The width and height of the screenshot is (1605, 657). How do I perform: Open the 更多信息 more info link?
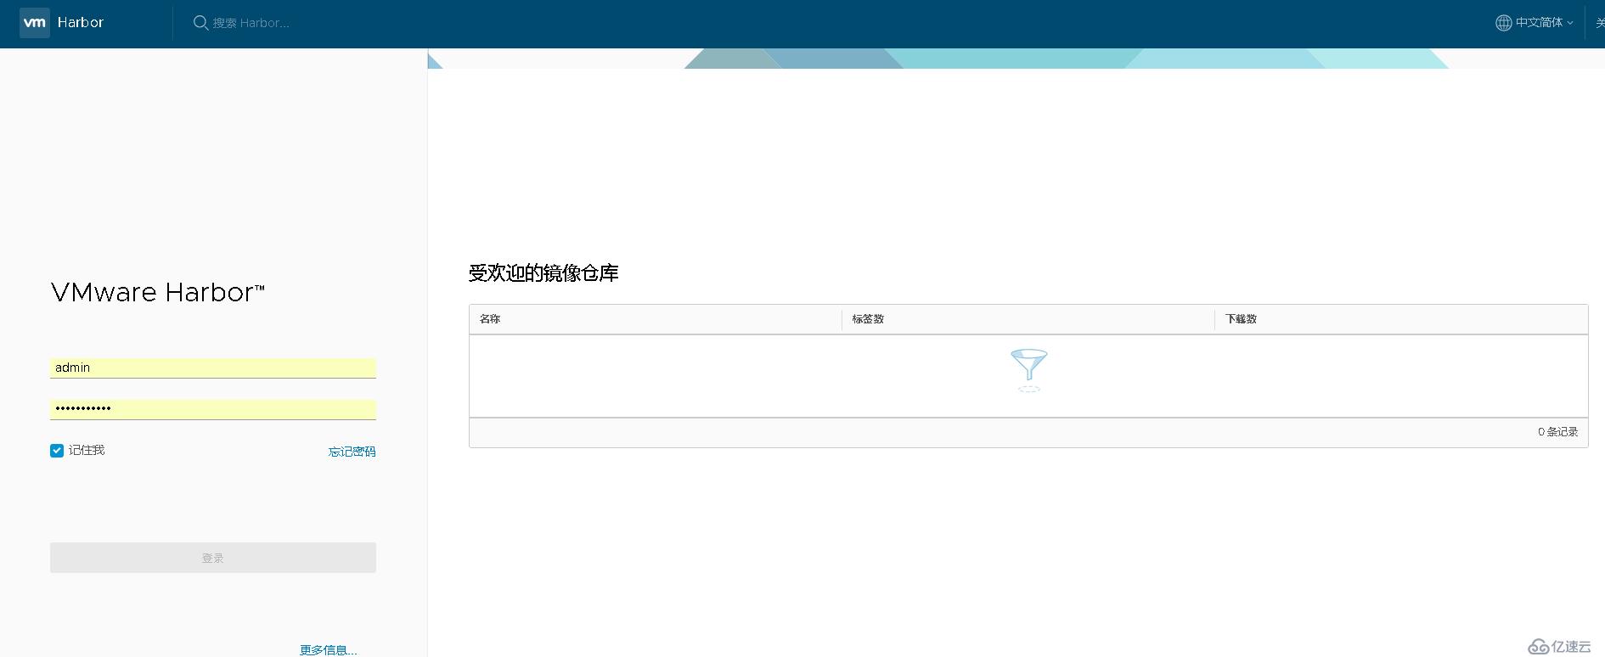328,650
